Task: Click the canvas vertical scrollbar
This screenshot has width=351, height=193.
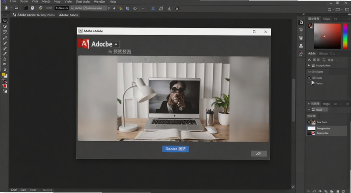Action: click(x=293, y=100)
